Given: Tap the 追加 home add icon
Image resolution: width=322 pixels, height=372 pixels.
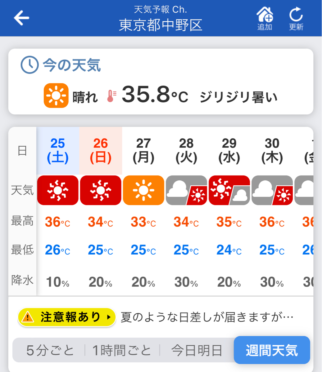Looking at the screenshot, I should pos(265,18).
